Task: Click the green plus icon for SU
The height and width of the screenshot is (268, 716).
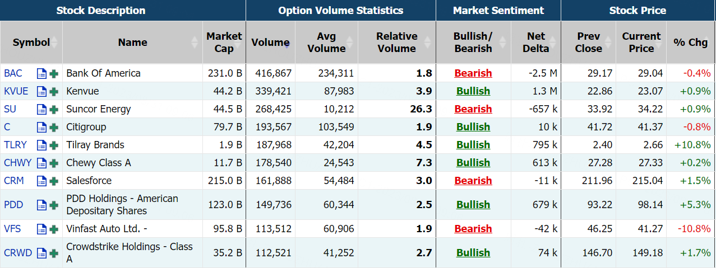Action: (x=54, y=109)
